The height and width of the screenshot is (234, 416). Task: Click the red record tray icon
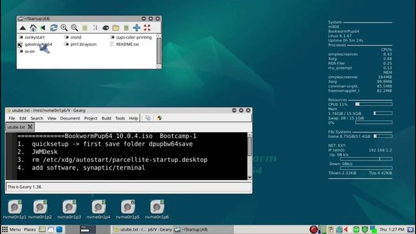tap(313, 229)
